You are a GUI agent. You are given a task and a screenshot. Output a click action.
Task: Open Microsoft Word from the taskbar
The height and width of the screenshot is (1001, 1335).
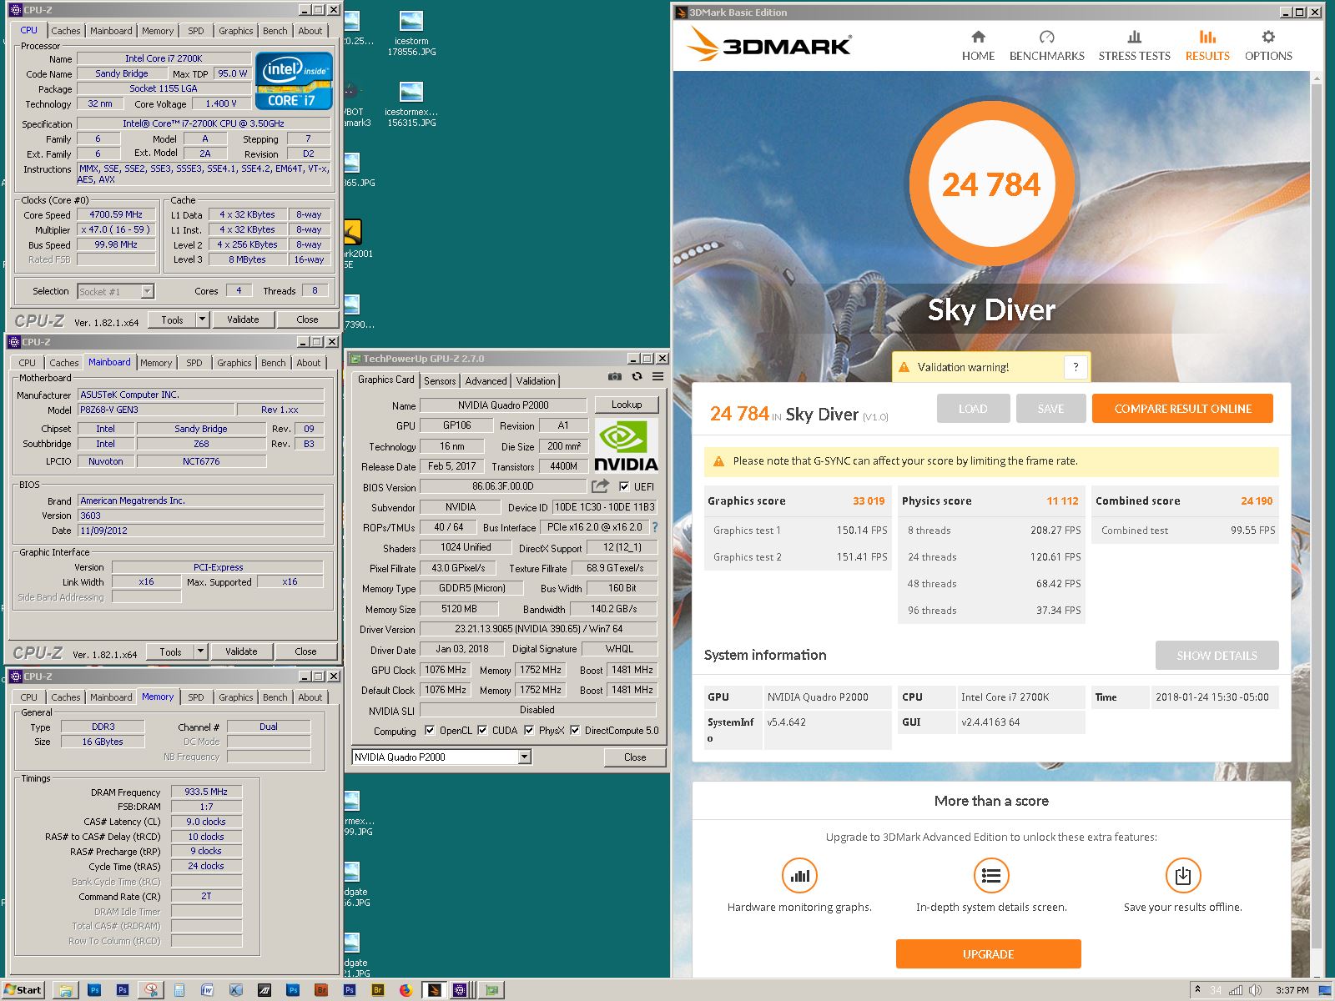(208, 990)
